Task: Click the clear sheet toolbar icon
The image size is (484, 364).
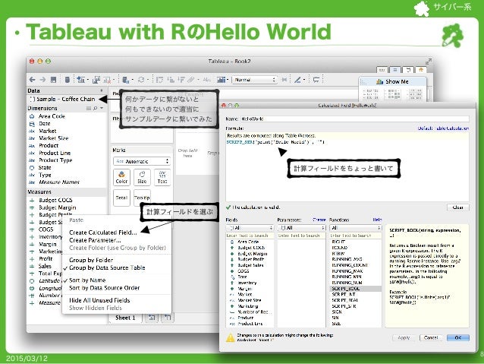Action: (107, 80)
